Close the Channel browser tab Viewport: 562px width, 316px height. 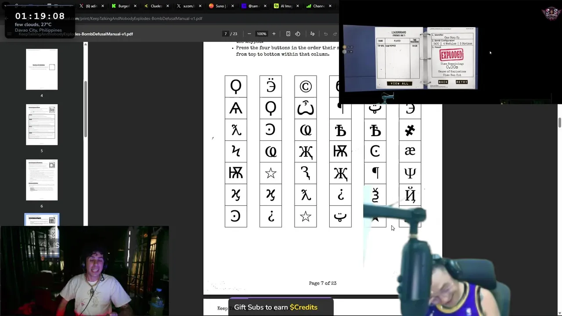pyautogui.click(x=330, y=6)
